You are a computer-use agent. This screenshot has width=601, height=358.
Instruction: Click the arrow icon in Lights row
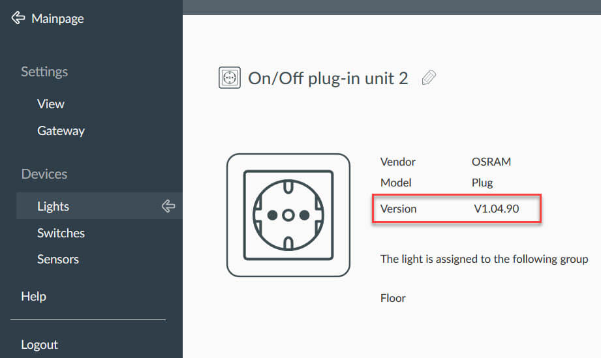coord(168,206)
